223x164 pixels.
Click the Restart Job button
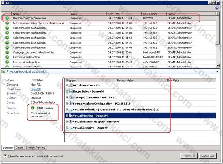189,156
